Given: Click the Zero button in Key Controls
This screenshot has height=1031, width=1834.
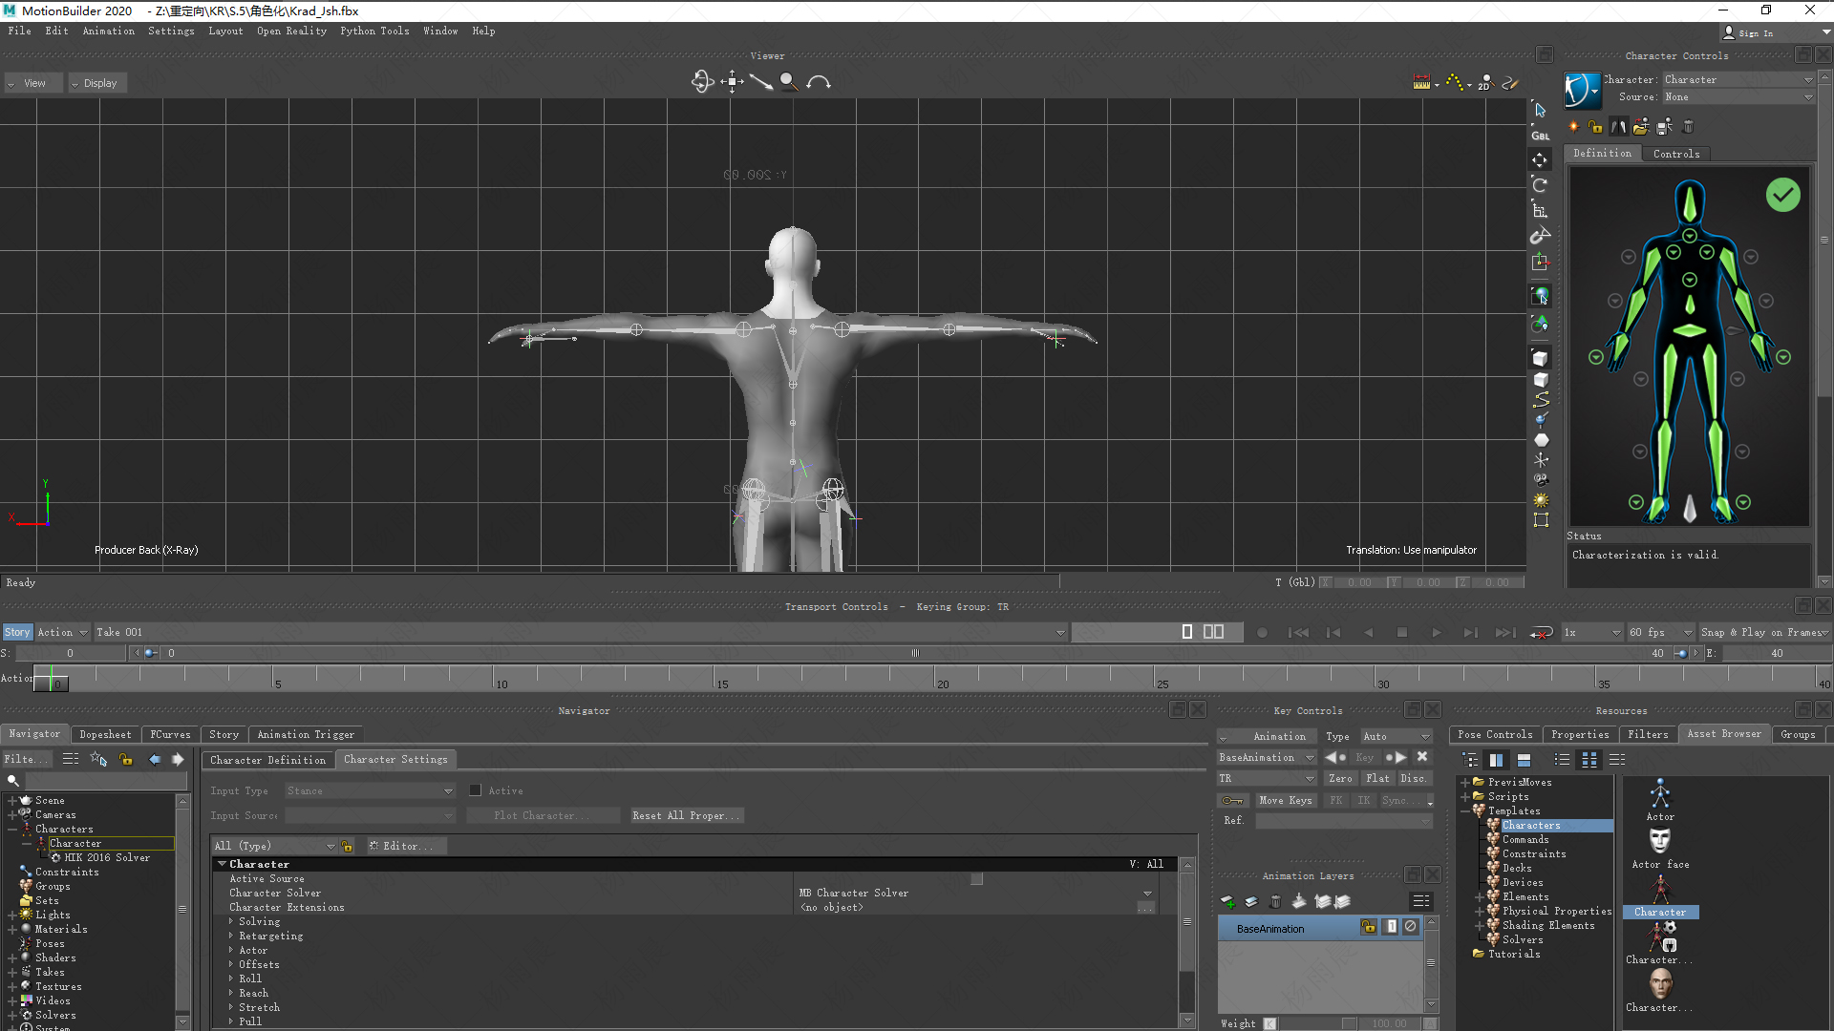Looking at the screenshot, I should 1340,778.
